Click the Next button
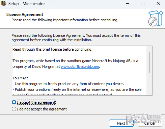 coord(121,123)
